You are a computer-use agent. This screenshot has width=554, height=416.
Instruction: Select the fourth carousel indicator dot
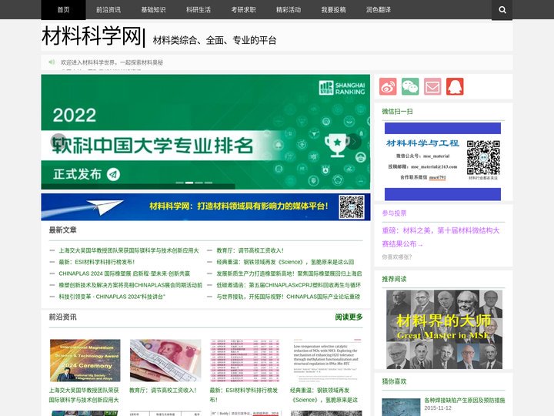(209, 183)
